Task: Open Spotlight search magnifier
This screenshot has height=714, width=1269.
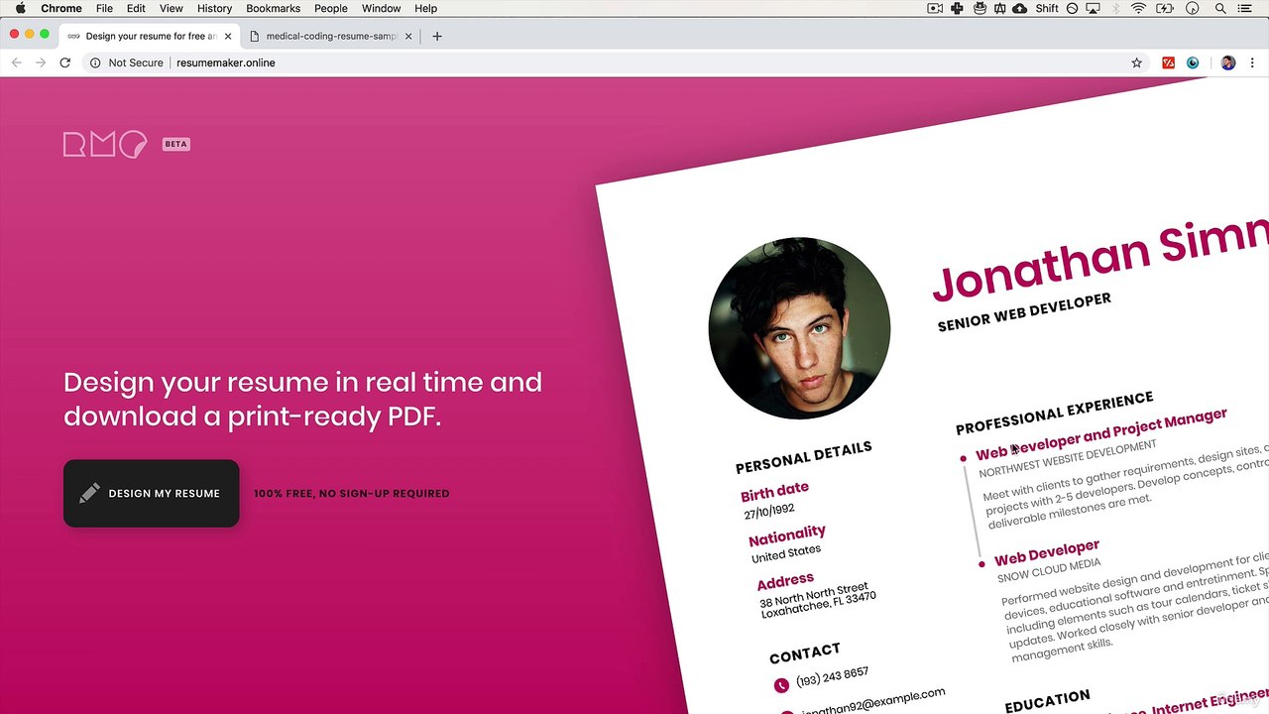Action: click(1219, 8)
